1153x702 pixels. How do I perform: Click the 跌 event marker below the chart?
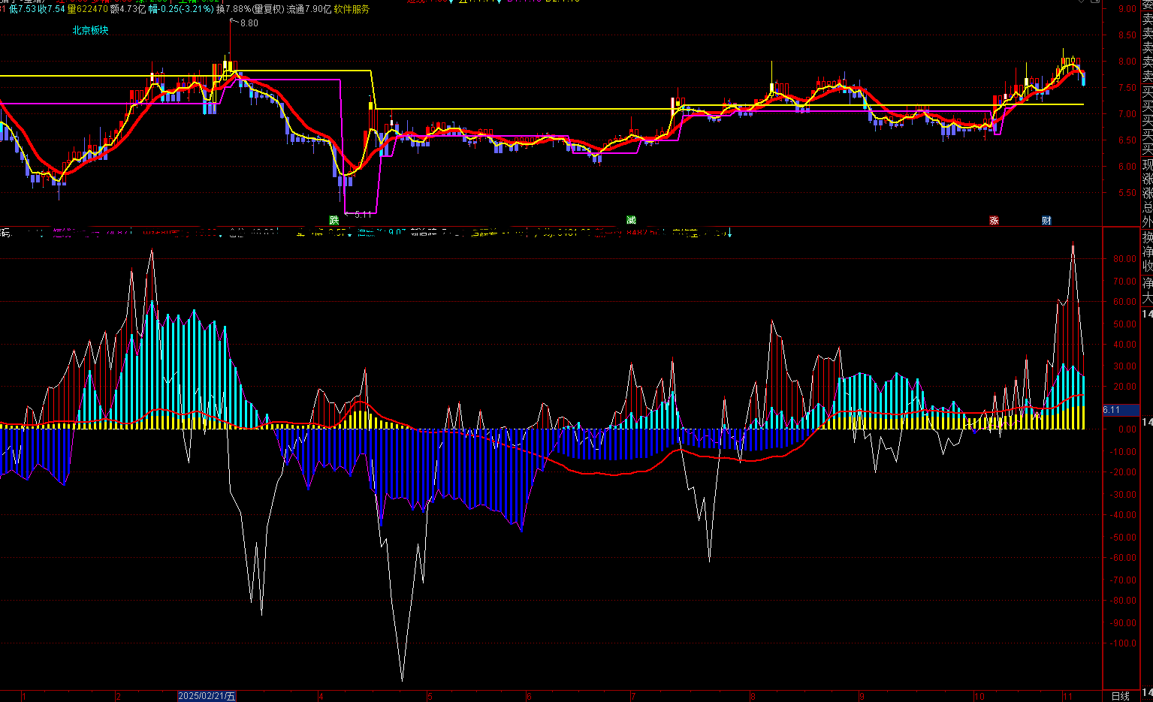[x=334, y=220]
